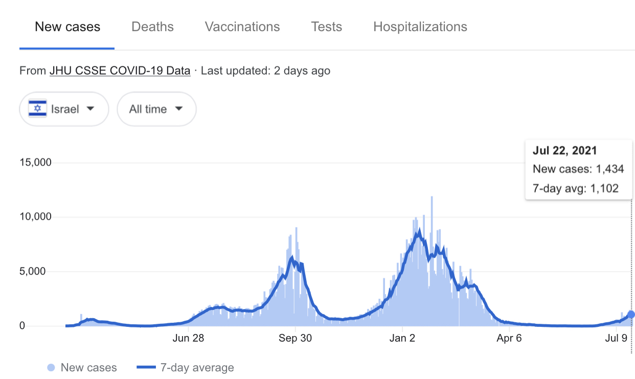Click the Jul 9 axis date label

616,338
